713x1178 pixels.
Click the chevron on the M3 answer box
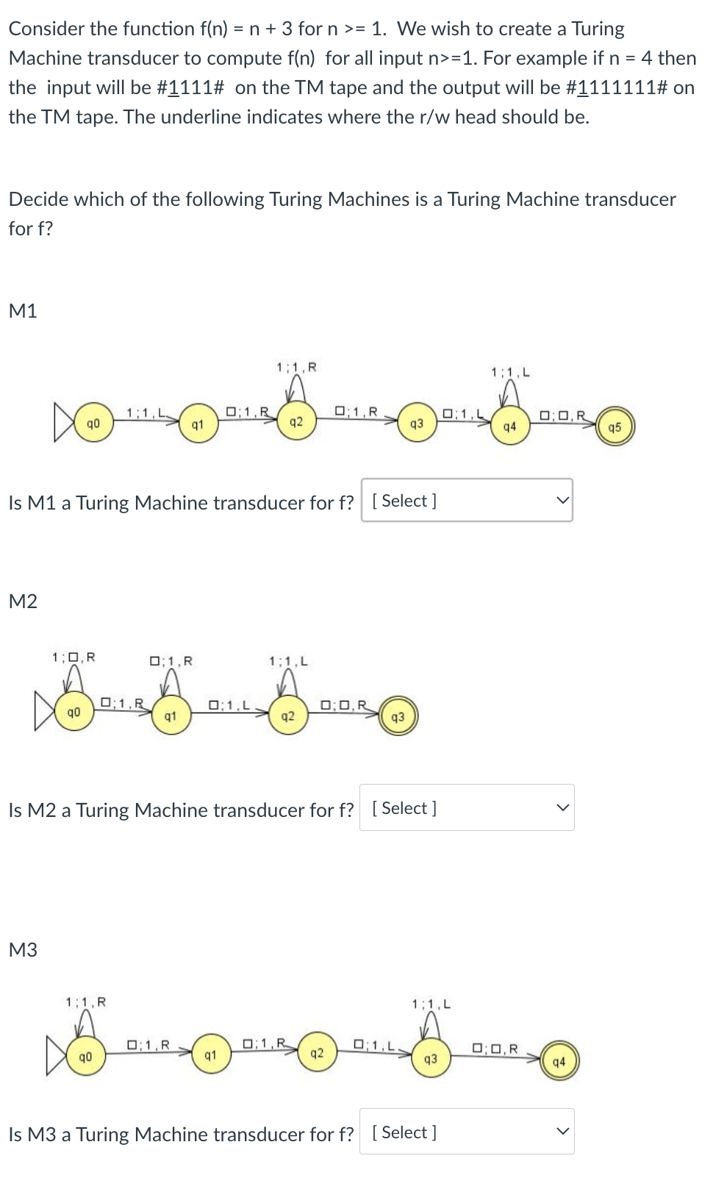563,1130
